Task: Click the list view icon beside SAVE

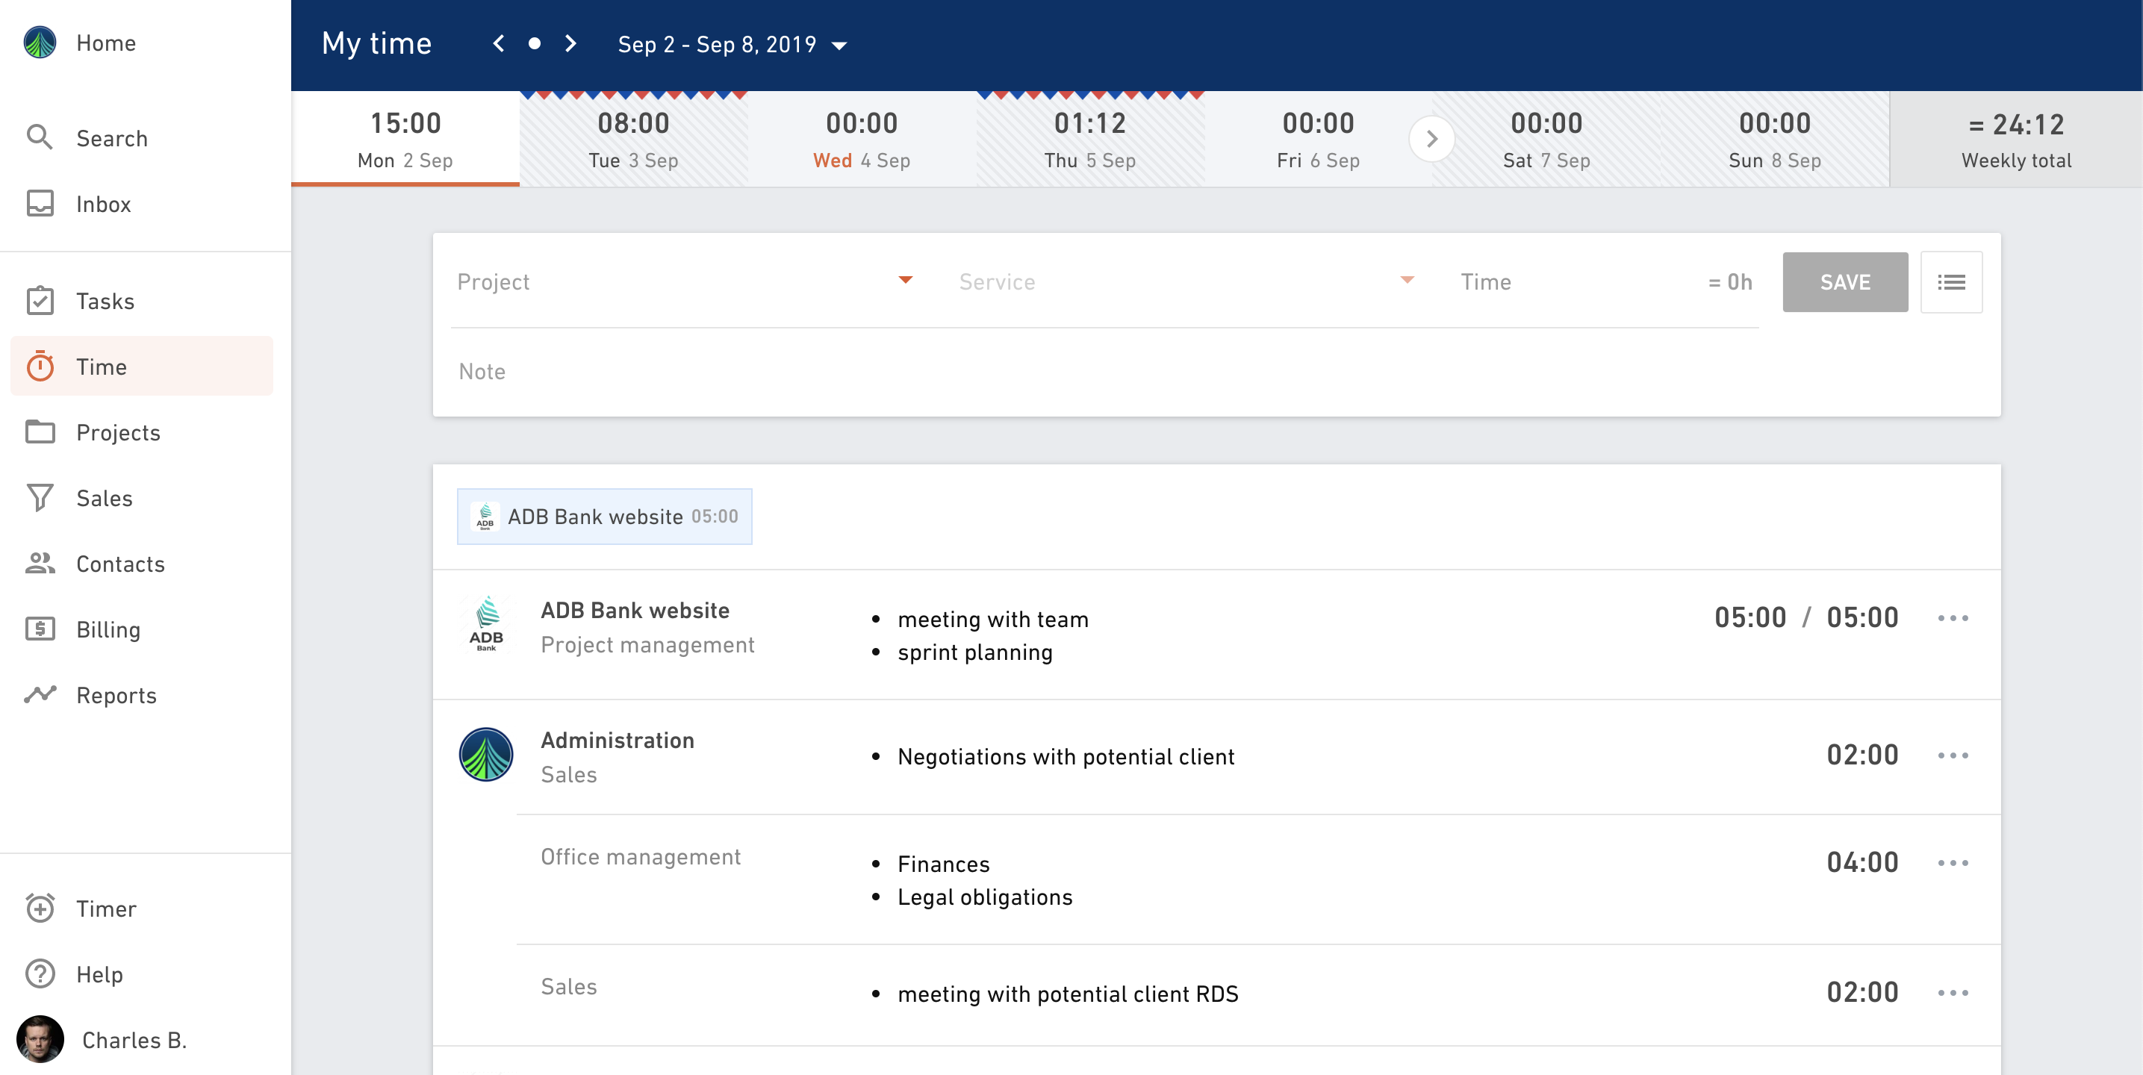Action: click(x=1950, y=282)
